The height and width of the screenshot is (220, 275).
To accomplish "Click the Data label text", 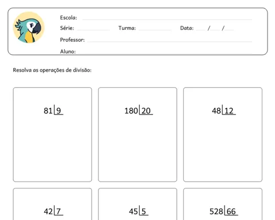I will [x=187, y=28].
